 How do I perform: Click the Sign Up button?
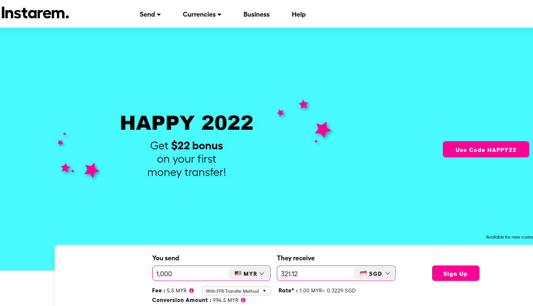[x=455, y=274]
